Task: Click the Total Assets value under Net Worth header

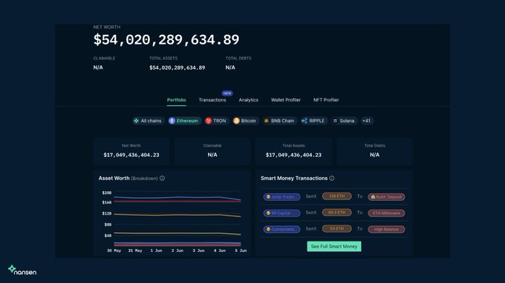Action: (177, 67)
